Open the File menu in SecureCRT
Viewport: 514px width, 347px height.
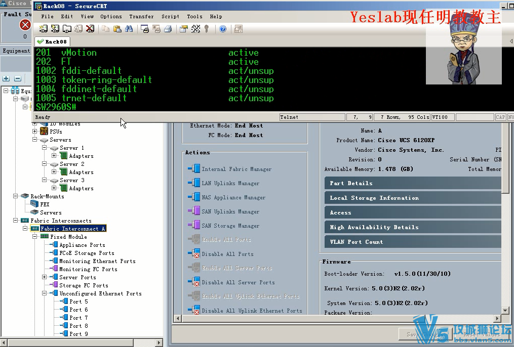[x=47, y=16]
